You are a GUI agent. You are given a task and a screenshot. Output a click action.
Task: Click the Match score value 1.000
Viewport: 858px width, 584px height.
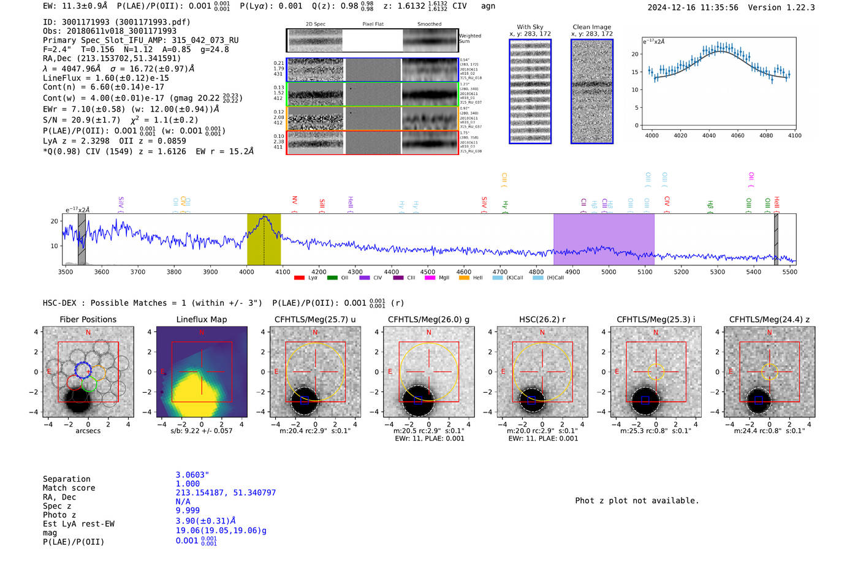[x=188, y=484]
